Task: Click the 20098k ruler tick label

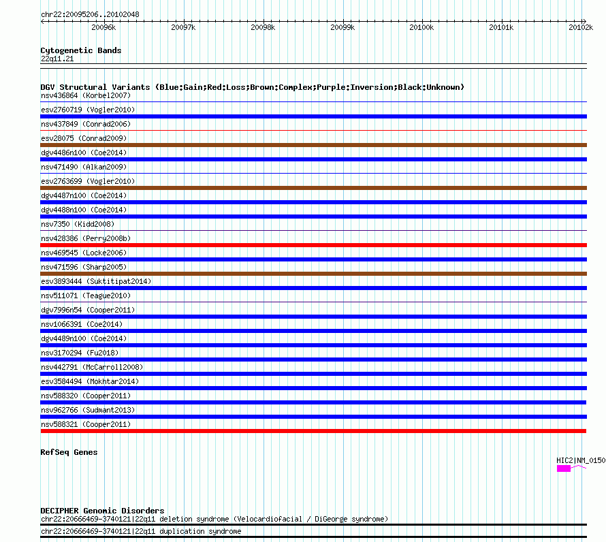Action: point(263,27)
